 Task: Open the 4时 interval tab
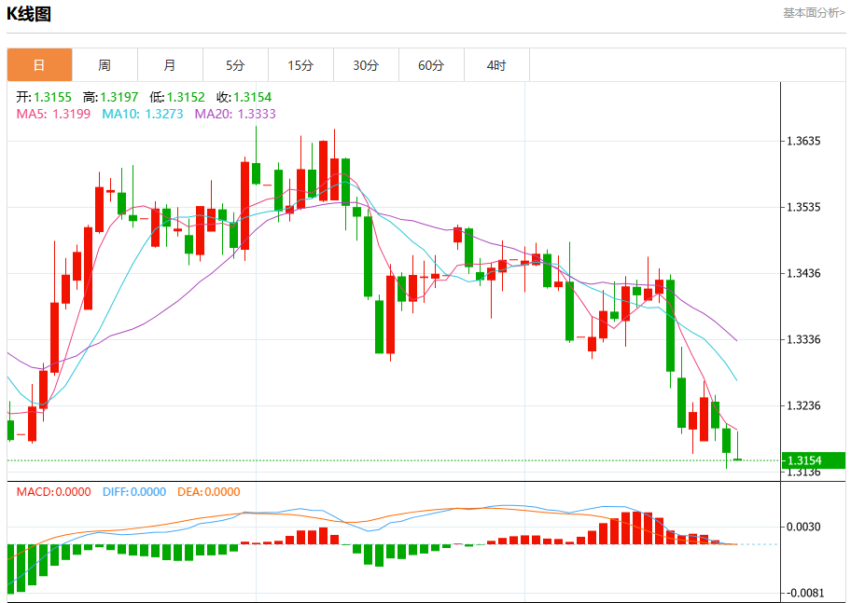496,65
